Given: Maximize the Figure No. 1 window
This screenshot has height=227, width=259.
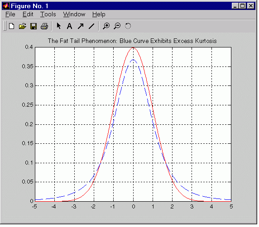Looking at the screenshot, I should pyautogui.click(x=243, y=6).
